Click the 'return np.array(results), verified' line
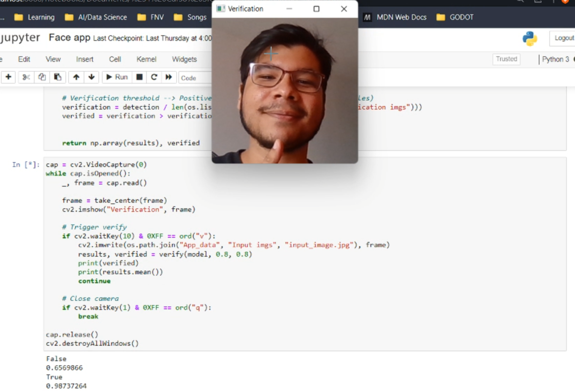Screen dimensions: 575x391 131,143
